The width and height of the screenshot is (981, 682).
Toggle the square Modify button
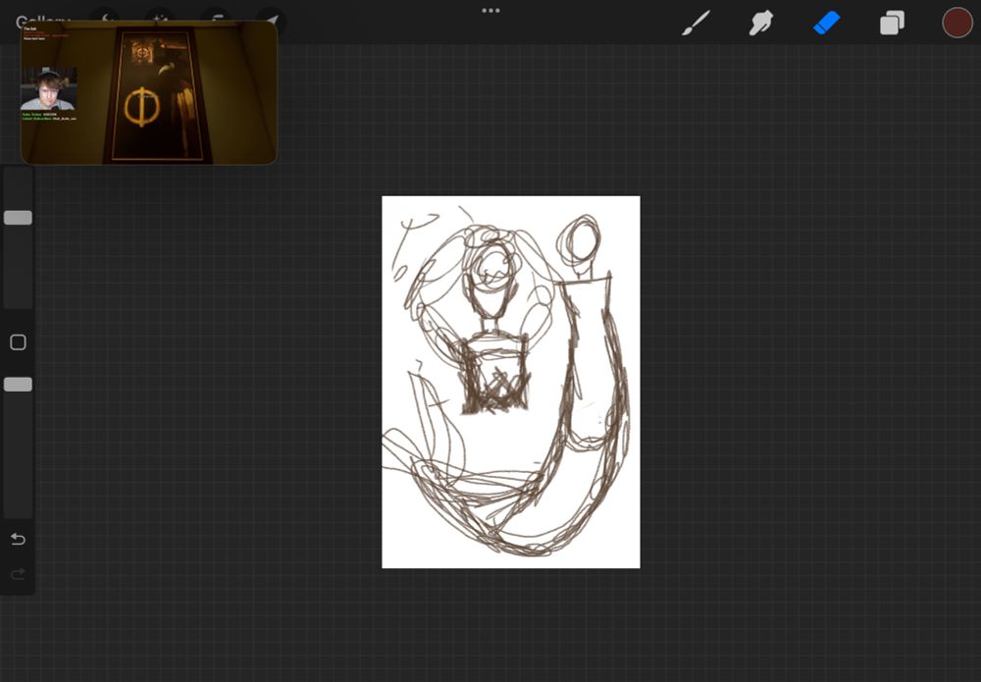[18, 342]
